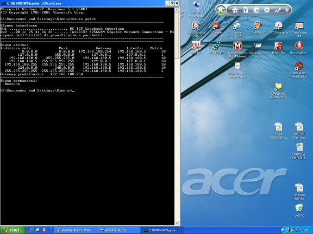
Task: Collapse the Acer toolbar with the arrow button
Action: coord(287,10)
